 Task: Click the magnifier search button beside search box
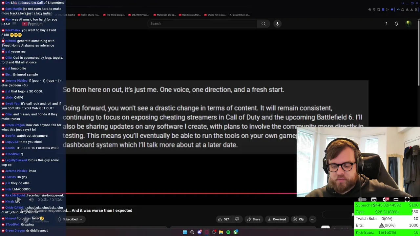point(263,24)
